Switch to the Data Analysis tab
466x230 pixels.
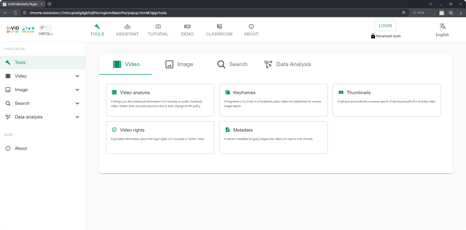point(287,64)
